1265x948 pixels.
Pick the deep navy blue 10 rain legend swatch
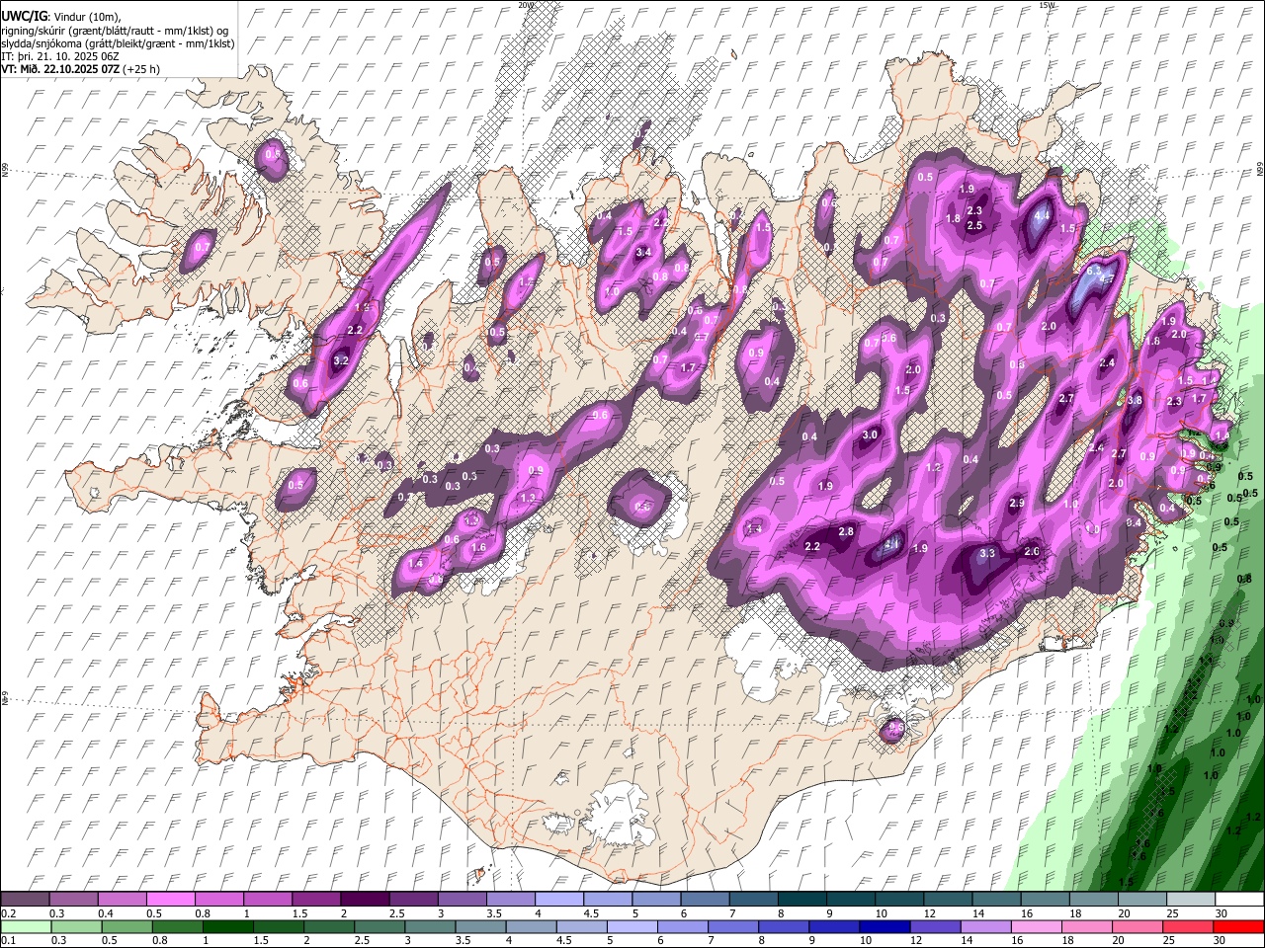click(885, 926)
